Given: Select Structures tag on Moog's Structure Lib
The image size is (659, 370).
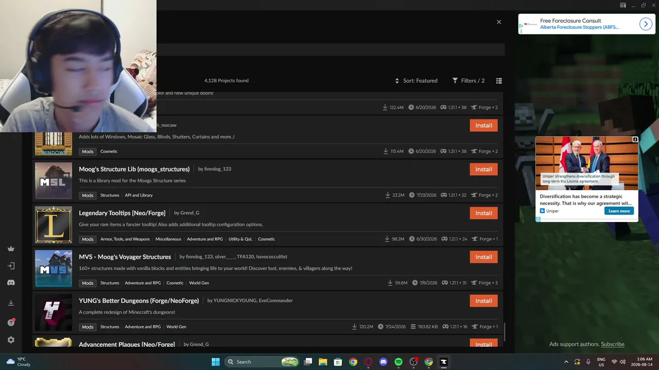Looking at the screenshot, I should coord(110,195).
